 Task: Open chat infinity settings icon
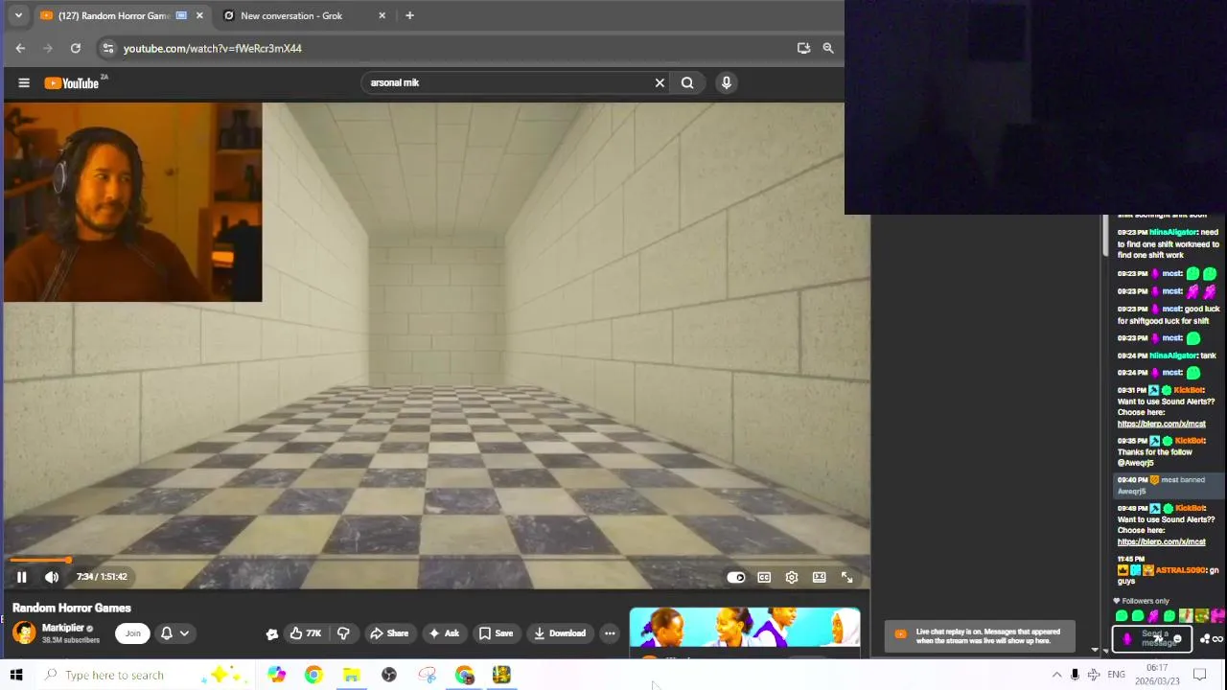coord(1217,639)
